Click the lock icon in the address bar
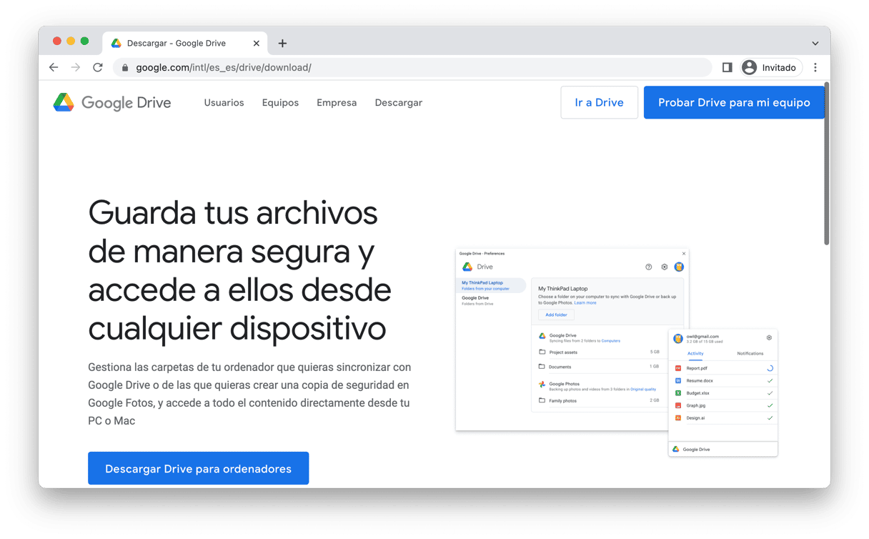The width and height of the screenshot is (869, 539). [125, 67]
